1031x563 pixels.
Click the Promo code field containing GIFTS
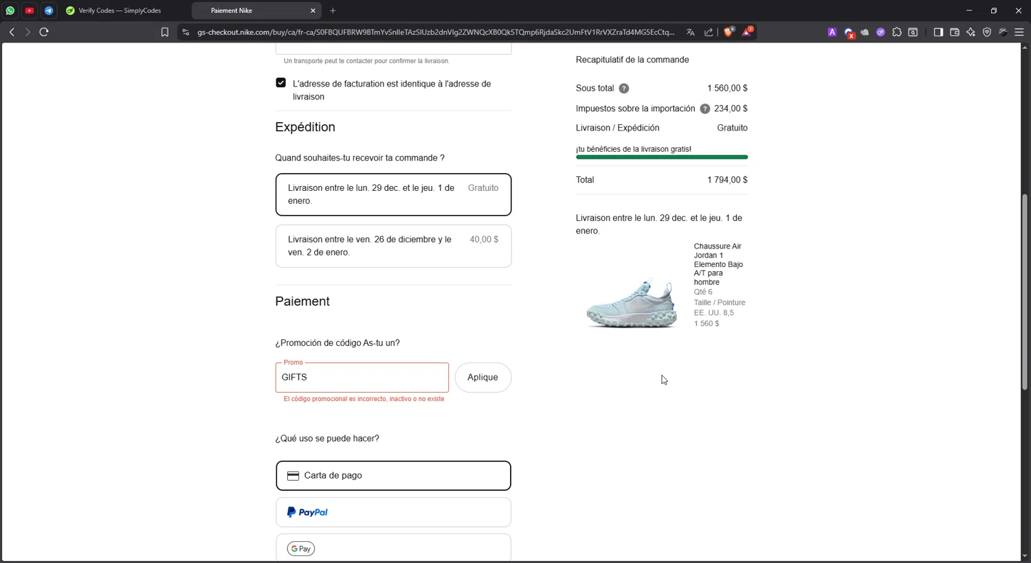click(x=362, y=378)
